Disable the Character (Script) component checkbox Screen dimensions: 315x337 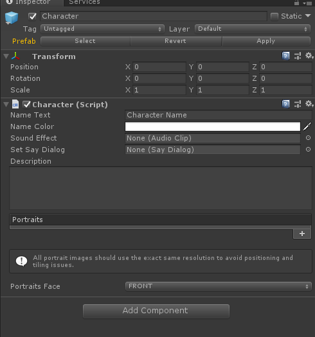pyautogui.click(x=27, y=105)
